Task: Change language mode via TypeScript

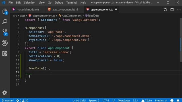Action: tap(124, 101)
